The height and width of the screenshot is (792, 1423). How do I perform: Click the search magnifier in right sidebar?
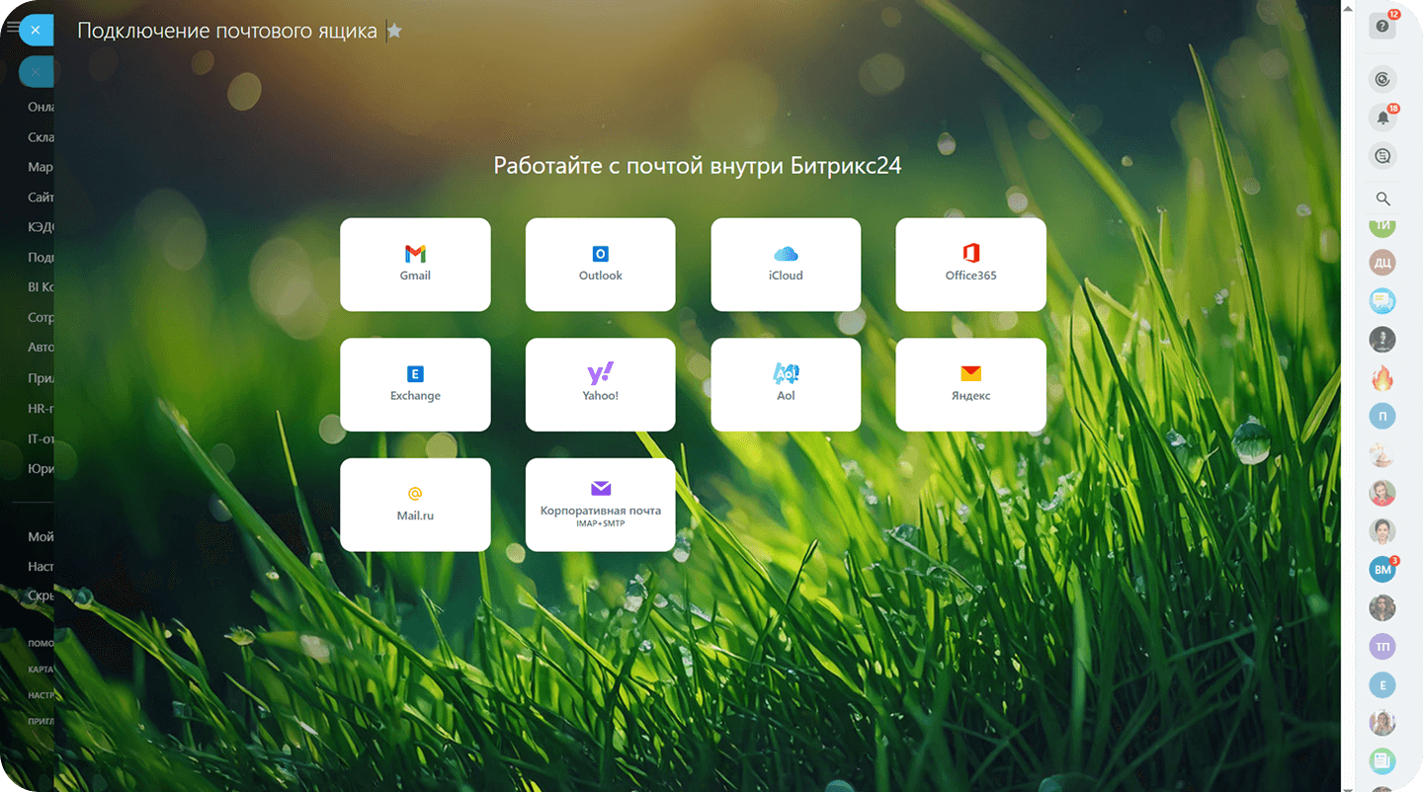tap(1382, 199)
